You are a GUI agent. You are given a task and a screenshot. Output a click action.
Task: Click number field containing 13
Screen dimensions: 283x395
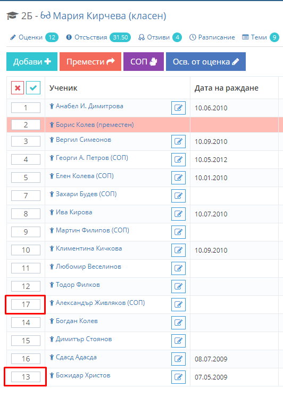[x=26, y=377]
